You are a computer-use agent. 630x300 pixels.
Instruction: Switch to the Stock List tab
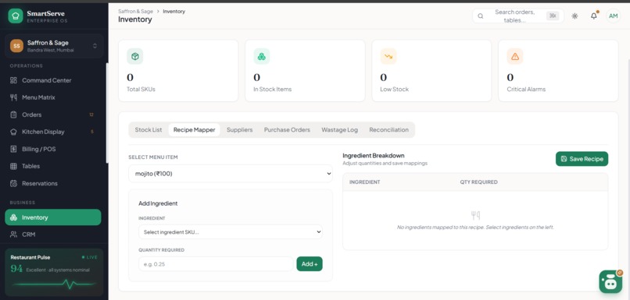click(x=149, y=130)
